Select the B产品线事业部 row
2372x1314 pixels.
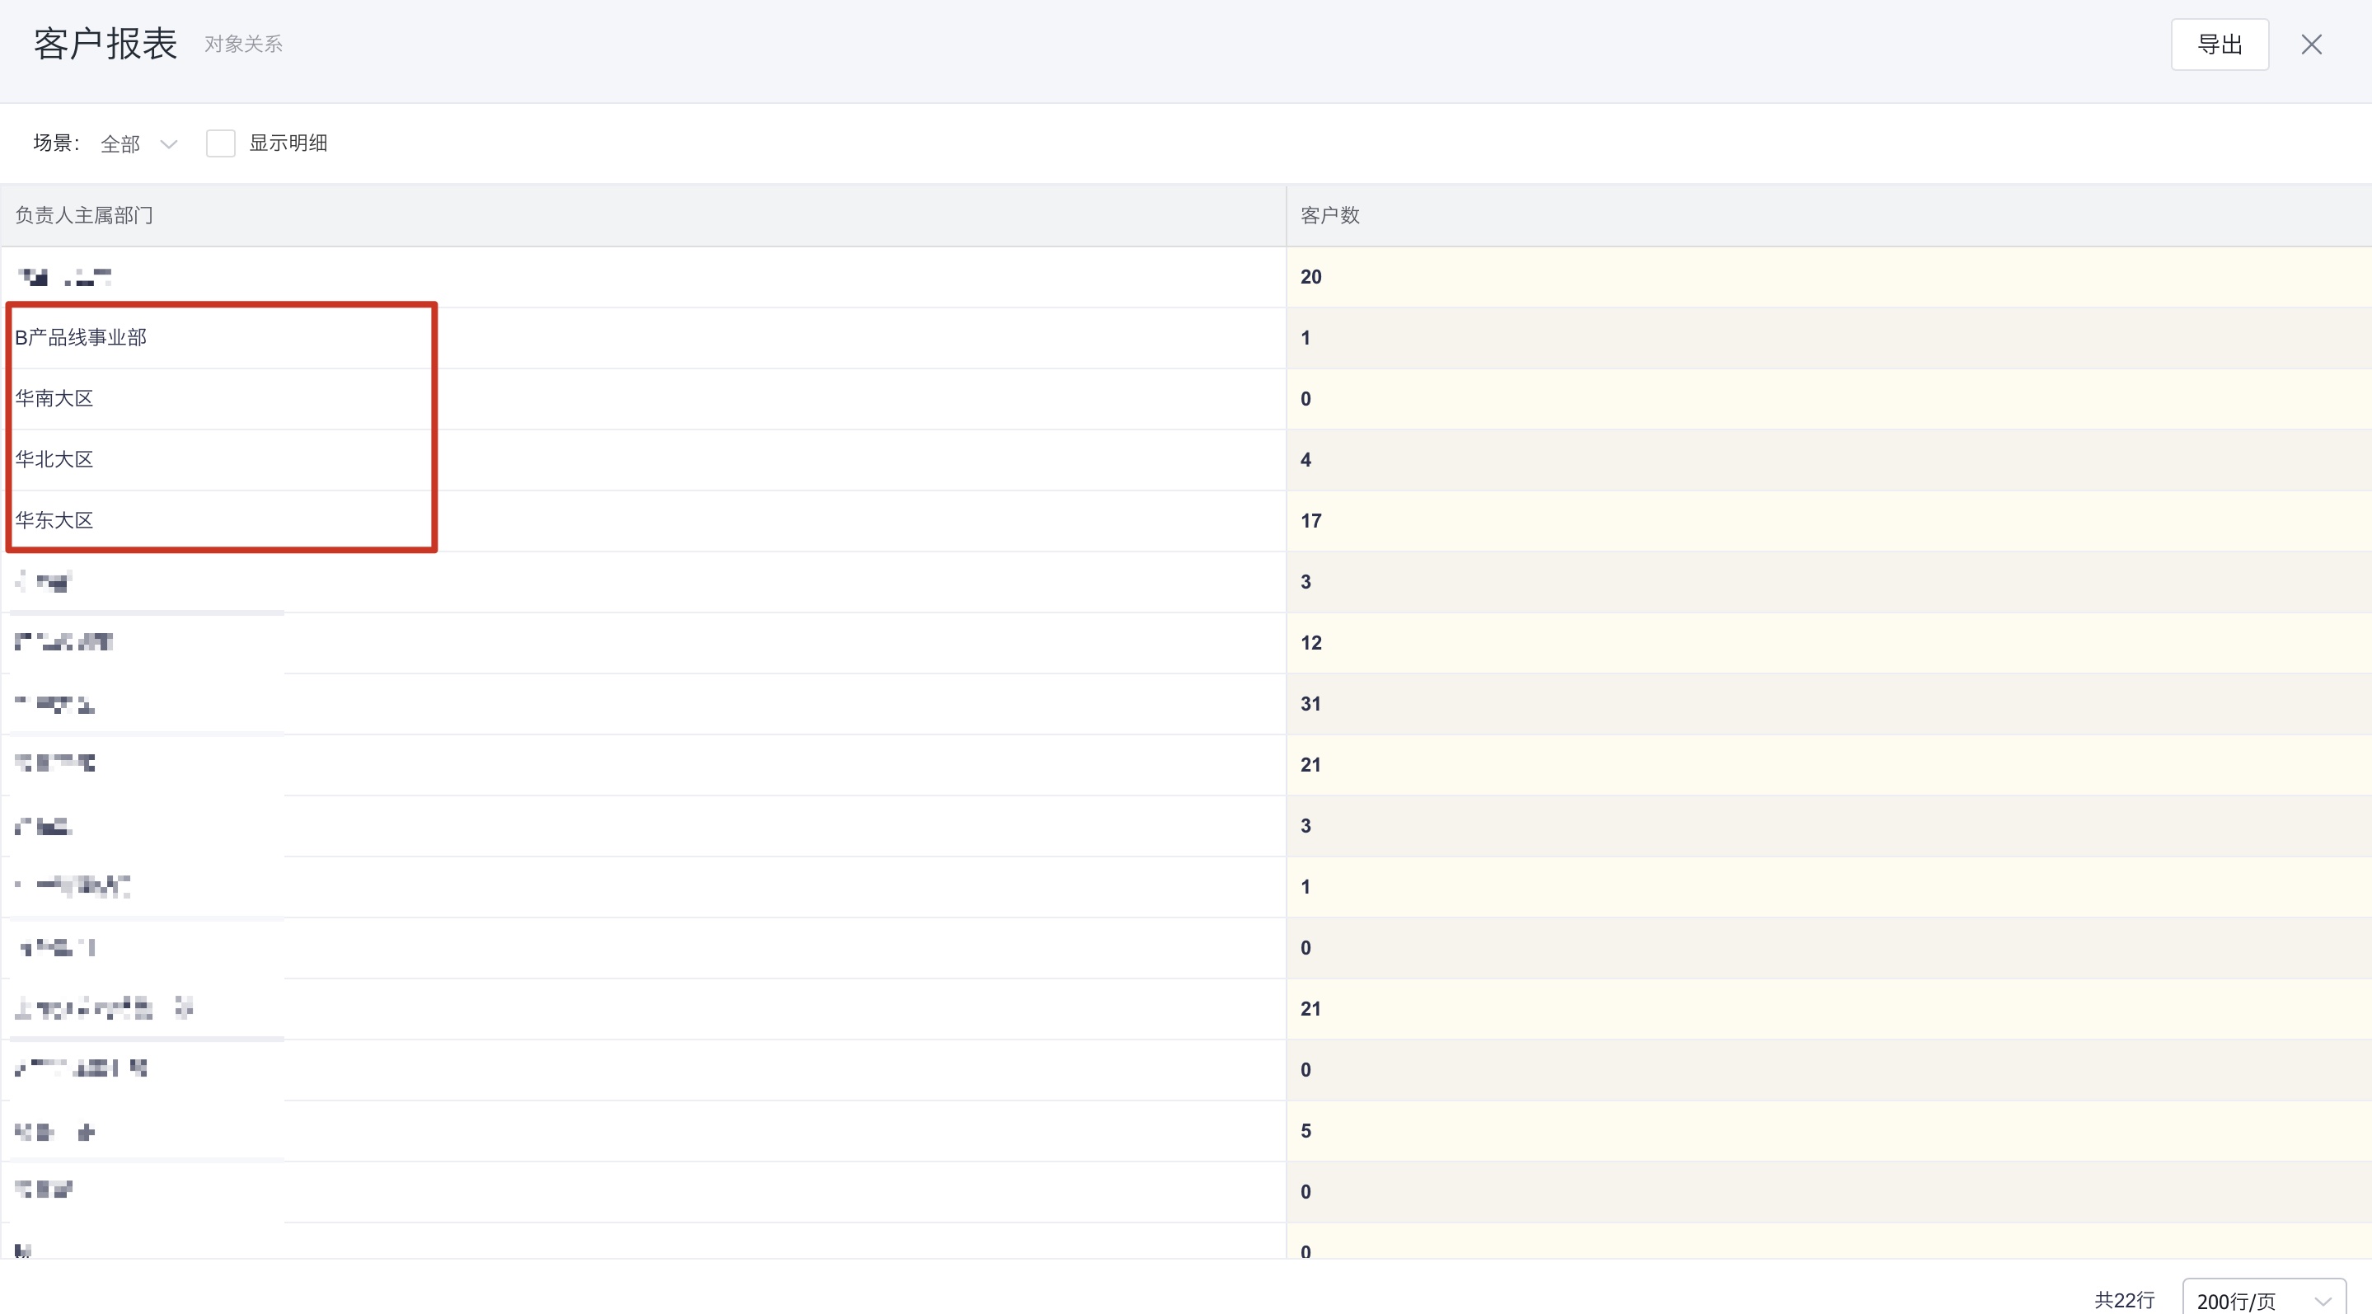(81, 338)
